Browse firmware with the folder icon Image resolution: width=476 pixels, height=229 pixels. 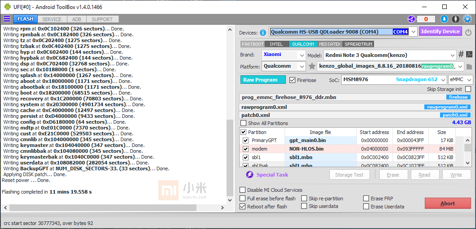469,66
